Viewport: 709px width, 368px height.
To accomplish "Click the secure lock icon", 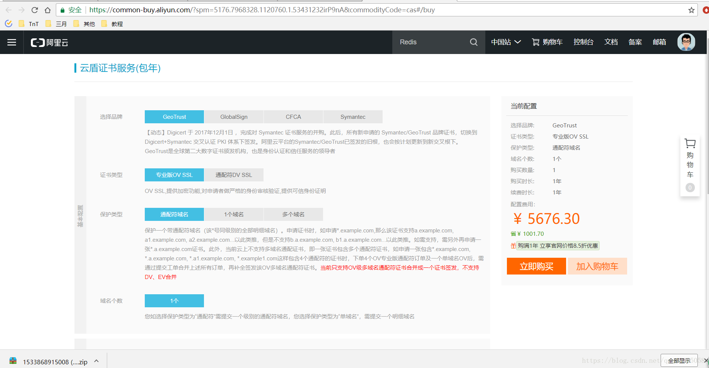I will coord(63,10).
